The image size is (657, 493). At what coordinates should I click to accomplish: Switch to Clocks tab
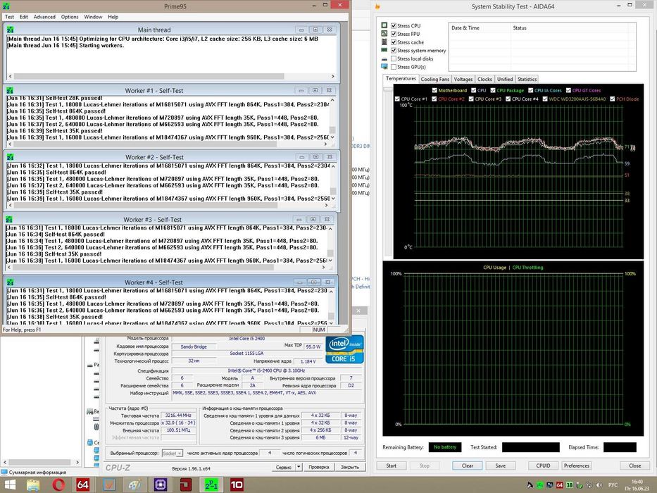(484, 79)
